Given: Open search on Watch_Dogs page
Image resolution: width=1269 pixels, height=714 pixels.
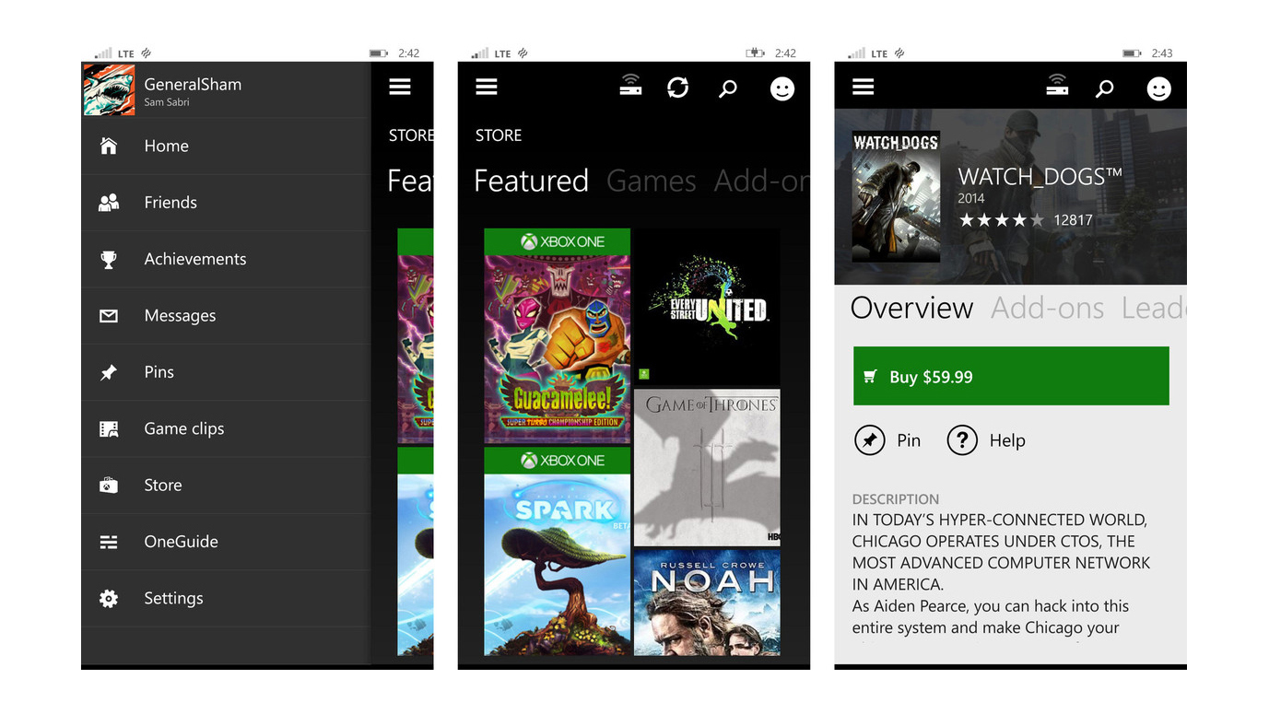Looking at the screenshot, I should point(1105,88).
